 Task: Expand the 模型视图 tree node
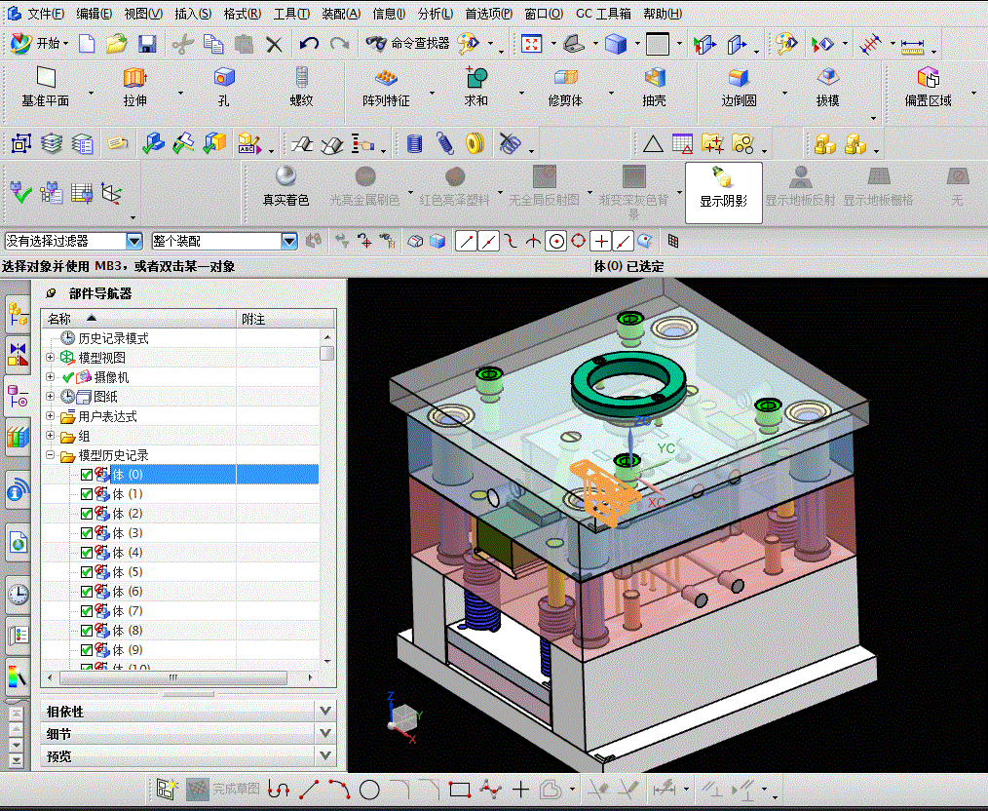(51, 358)
